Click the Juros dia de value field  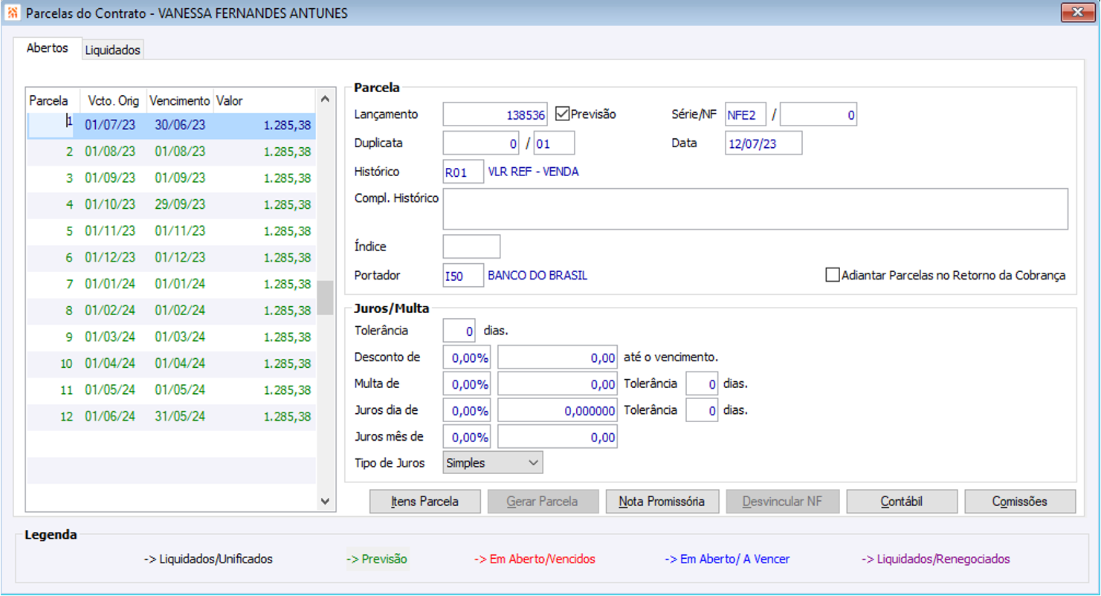pyautogui.click(x=558, y=409)
